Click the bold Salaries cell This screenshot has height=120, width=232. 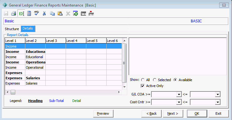tap(35, 78)
